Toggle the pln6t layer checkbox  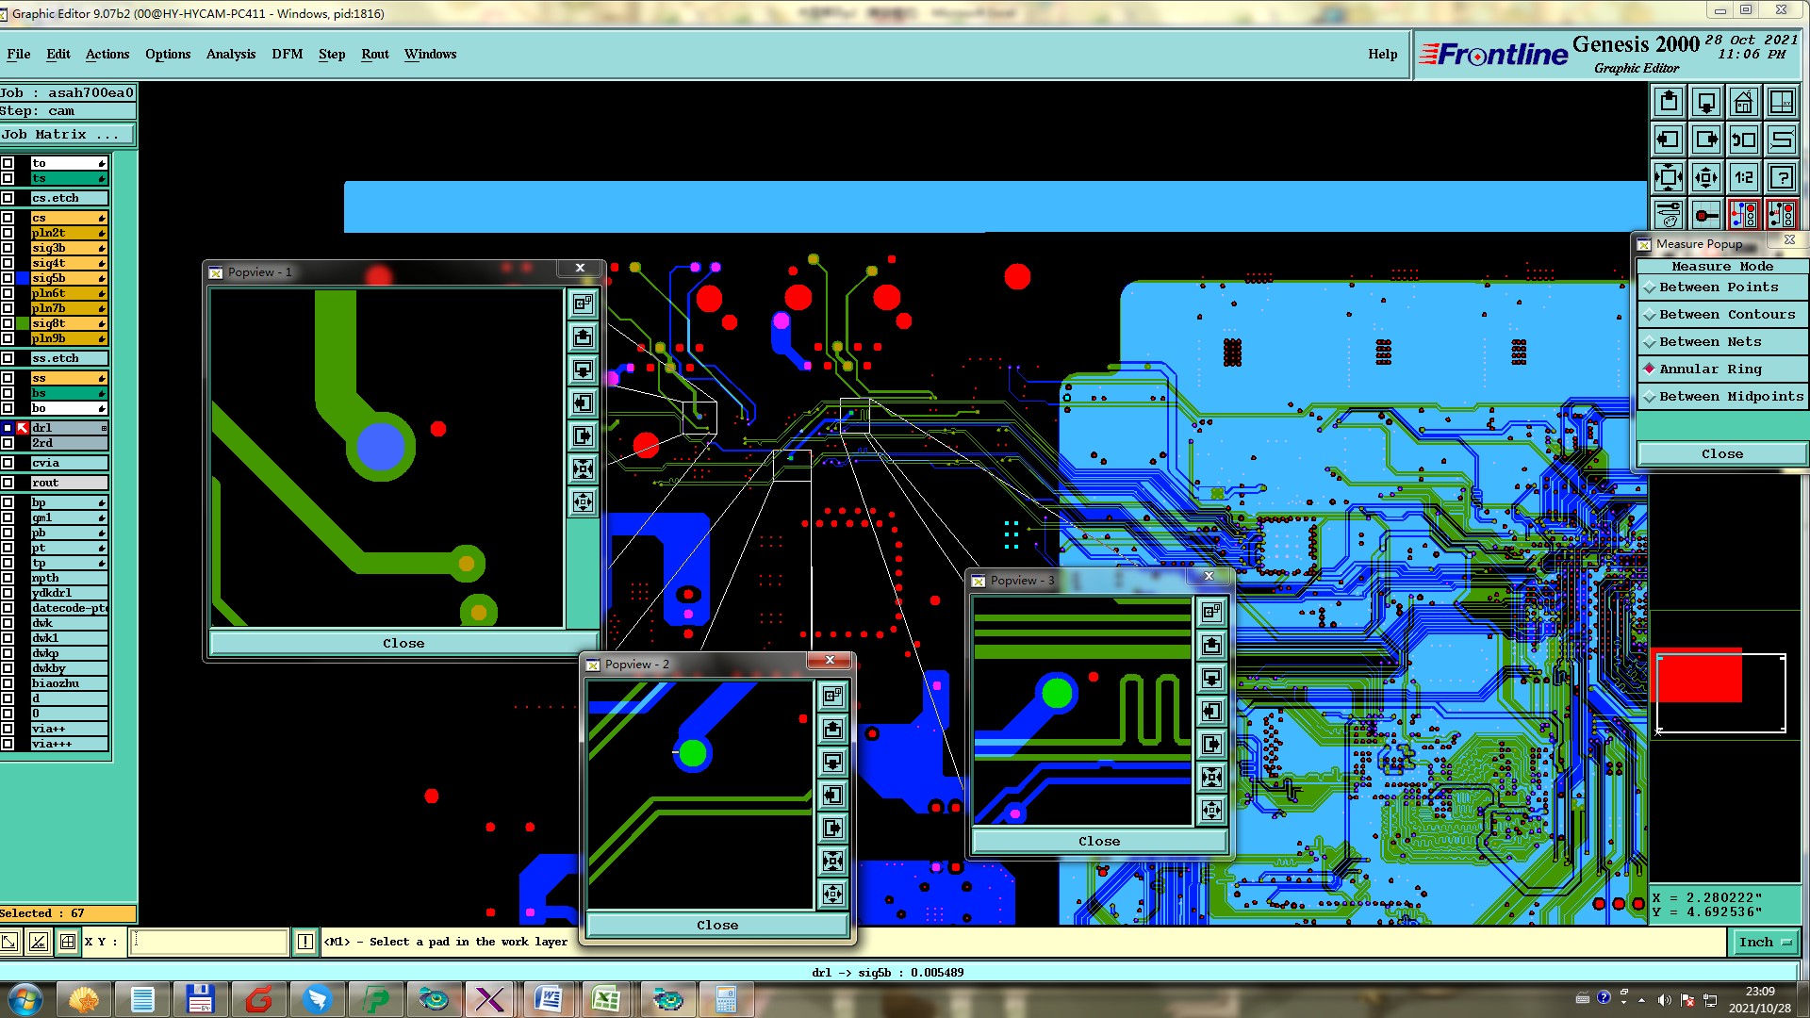(8, 293)
